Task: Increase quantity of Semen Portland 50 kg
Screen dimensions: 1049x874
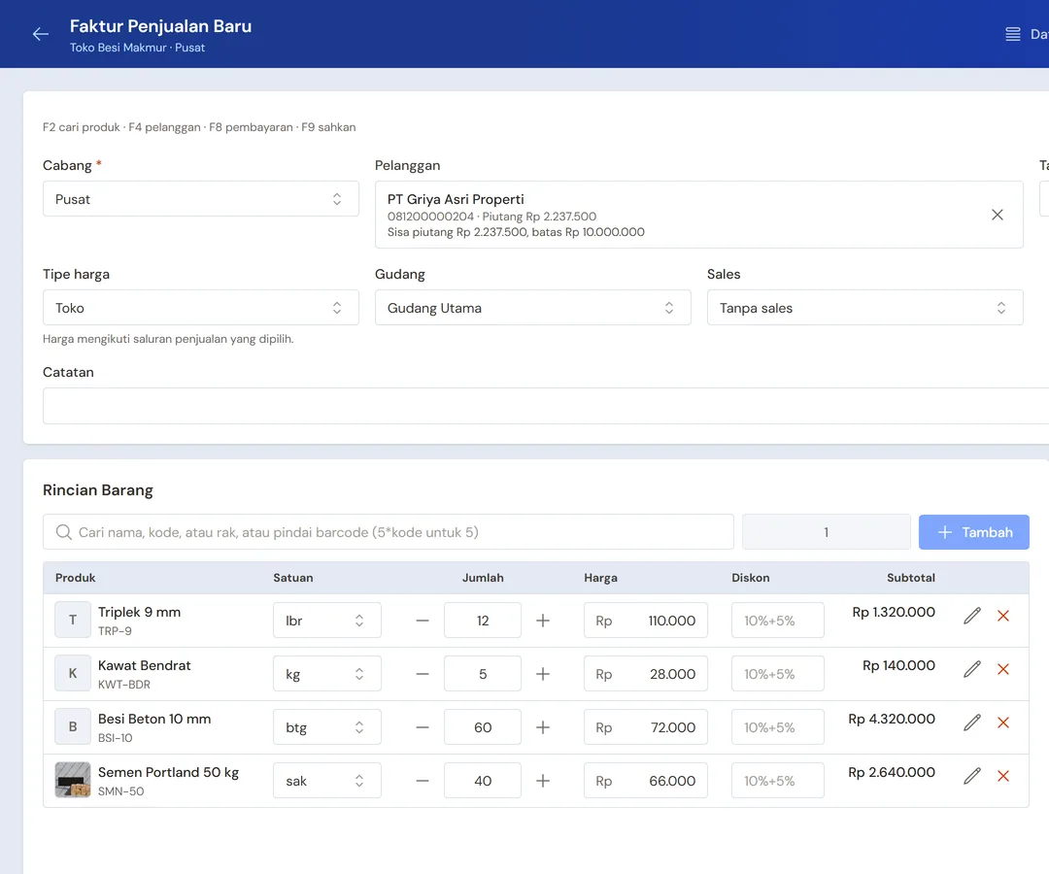Action: [543, 781]
